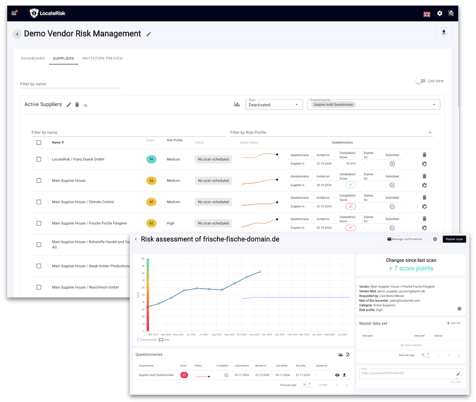Delete the LocateRisk / Franz Dueck GmbH row
Viewport: 476px width, 402px height.
tap(424, 155)
